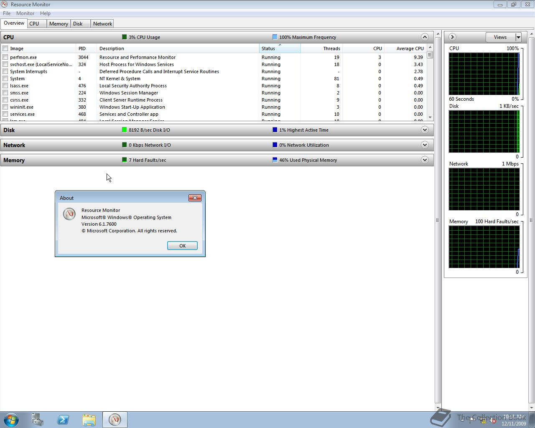The width and height of the screenshot is (535, 428).
Task: Click the Network I/O green indicator
Action: pyautogui.click(x=124, y=145)
